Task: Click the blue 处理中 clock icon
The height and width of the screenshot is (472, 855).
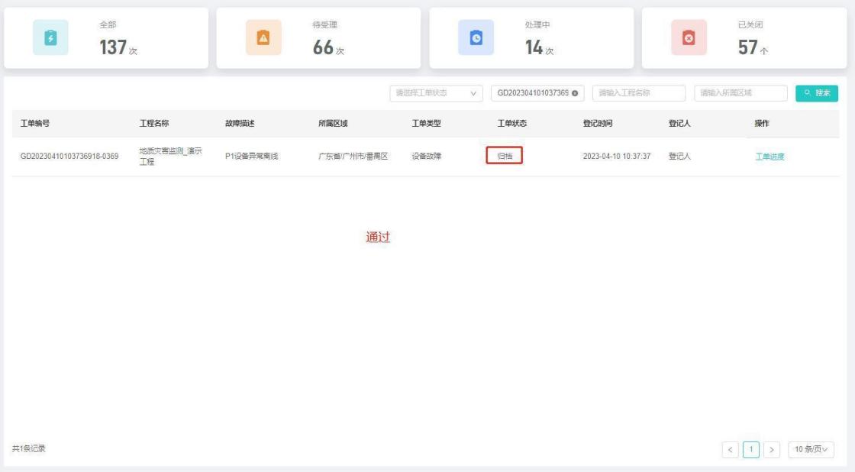Action: pyautogui.click(x=475, y=38)
